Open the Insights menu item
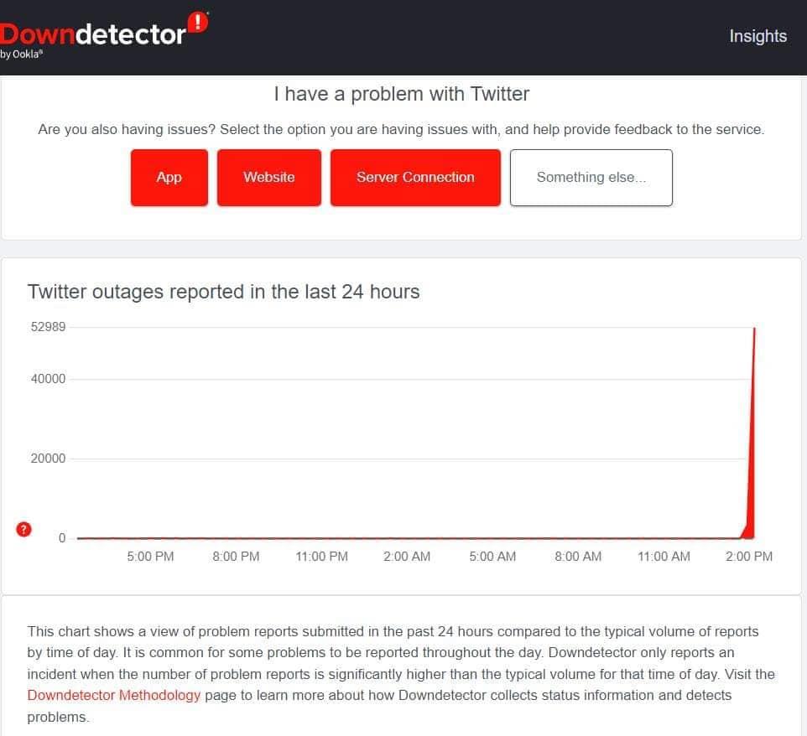 click(x=758, y=36)
